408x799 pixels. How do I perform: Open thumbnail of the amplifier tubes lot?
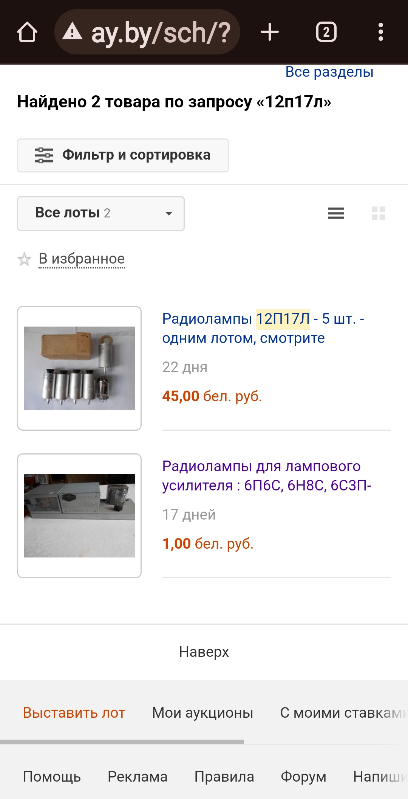click(x=79, y=515)
